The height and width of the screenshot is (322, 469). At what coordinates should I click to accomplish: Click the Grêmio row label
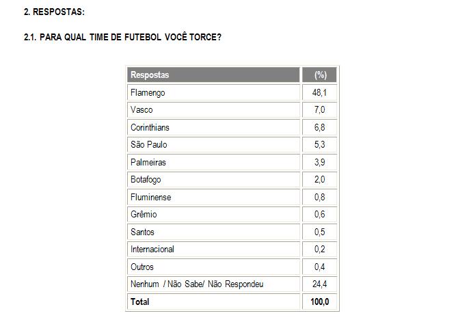142,215
